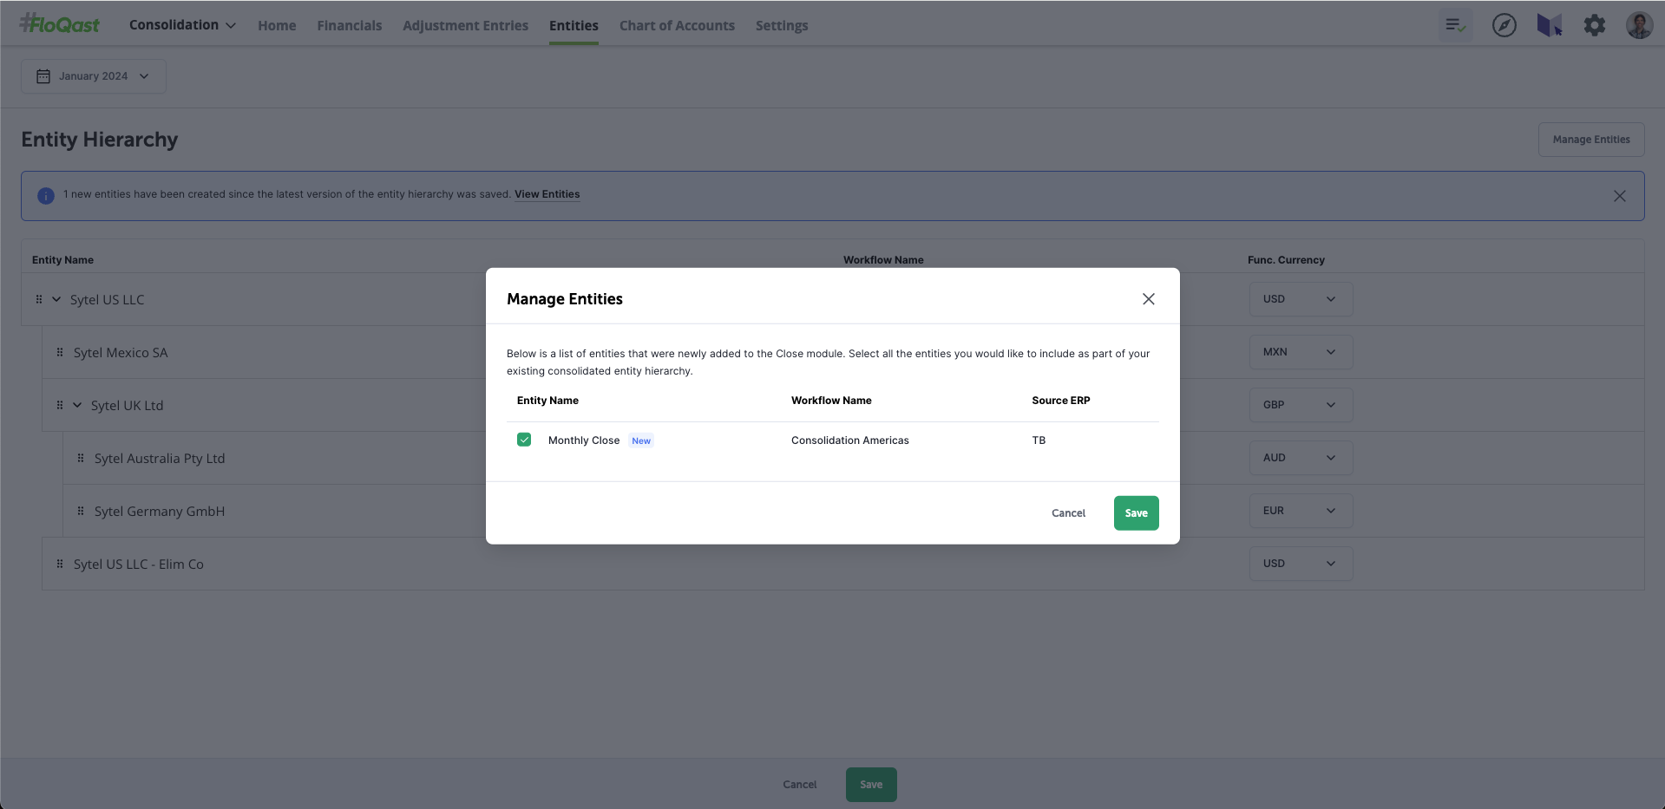1665x809 pixels.
Task: Click the Sytel Mexico SA row name
Action: pos(121,353)
